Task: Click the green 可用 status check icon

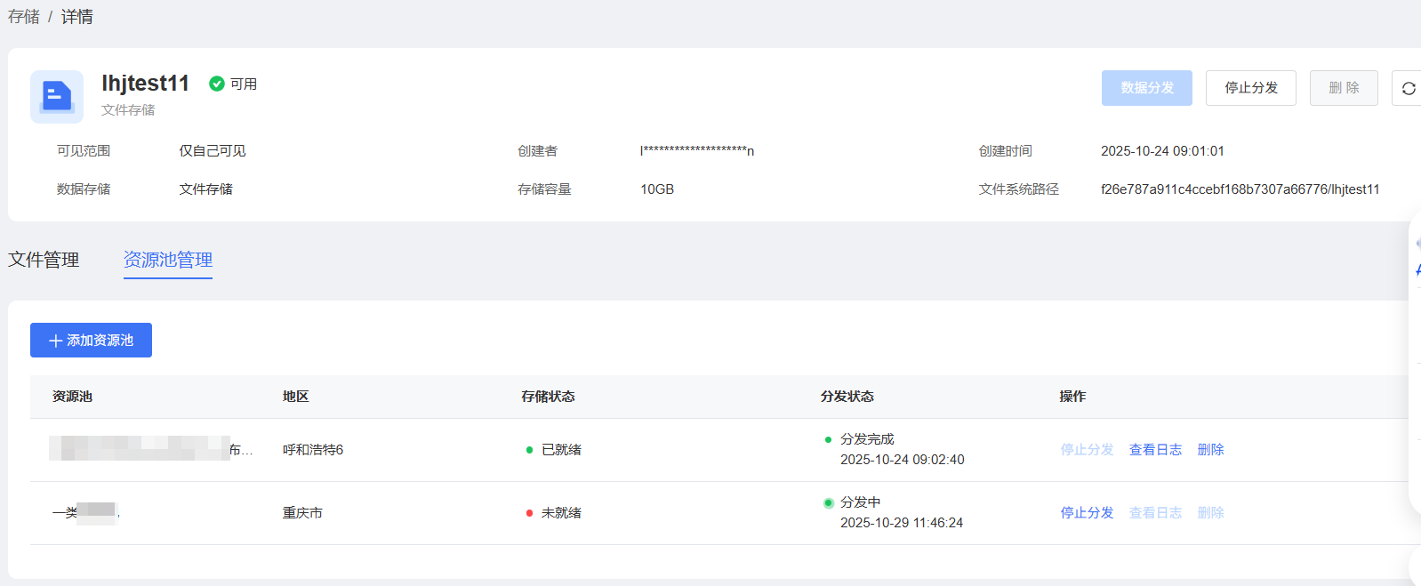Action: (216, 84)
